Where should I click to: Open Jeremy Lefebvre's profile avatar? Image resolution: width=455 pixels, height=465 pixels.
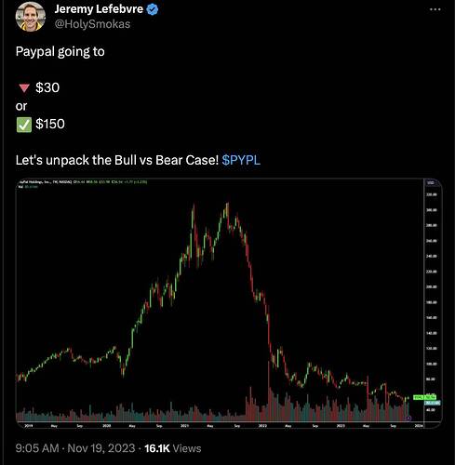pos(31,16)
